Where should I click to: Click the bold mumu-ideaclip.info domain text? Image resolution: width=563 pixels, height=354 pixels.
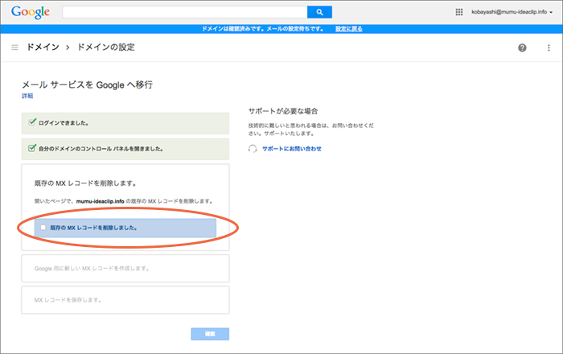[x=101, y=201]
